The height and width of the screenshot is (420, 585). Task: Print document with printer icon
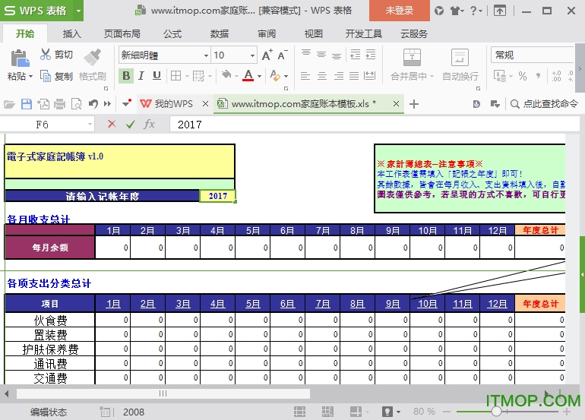coord(60,104)
